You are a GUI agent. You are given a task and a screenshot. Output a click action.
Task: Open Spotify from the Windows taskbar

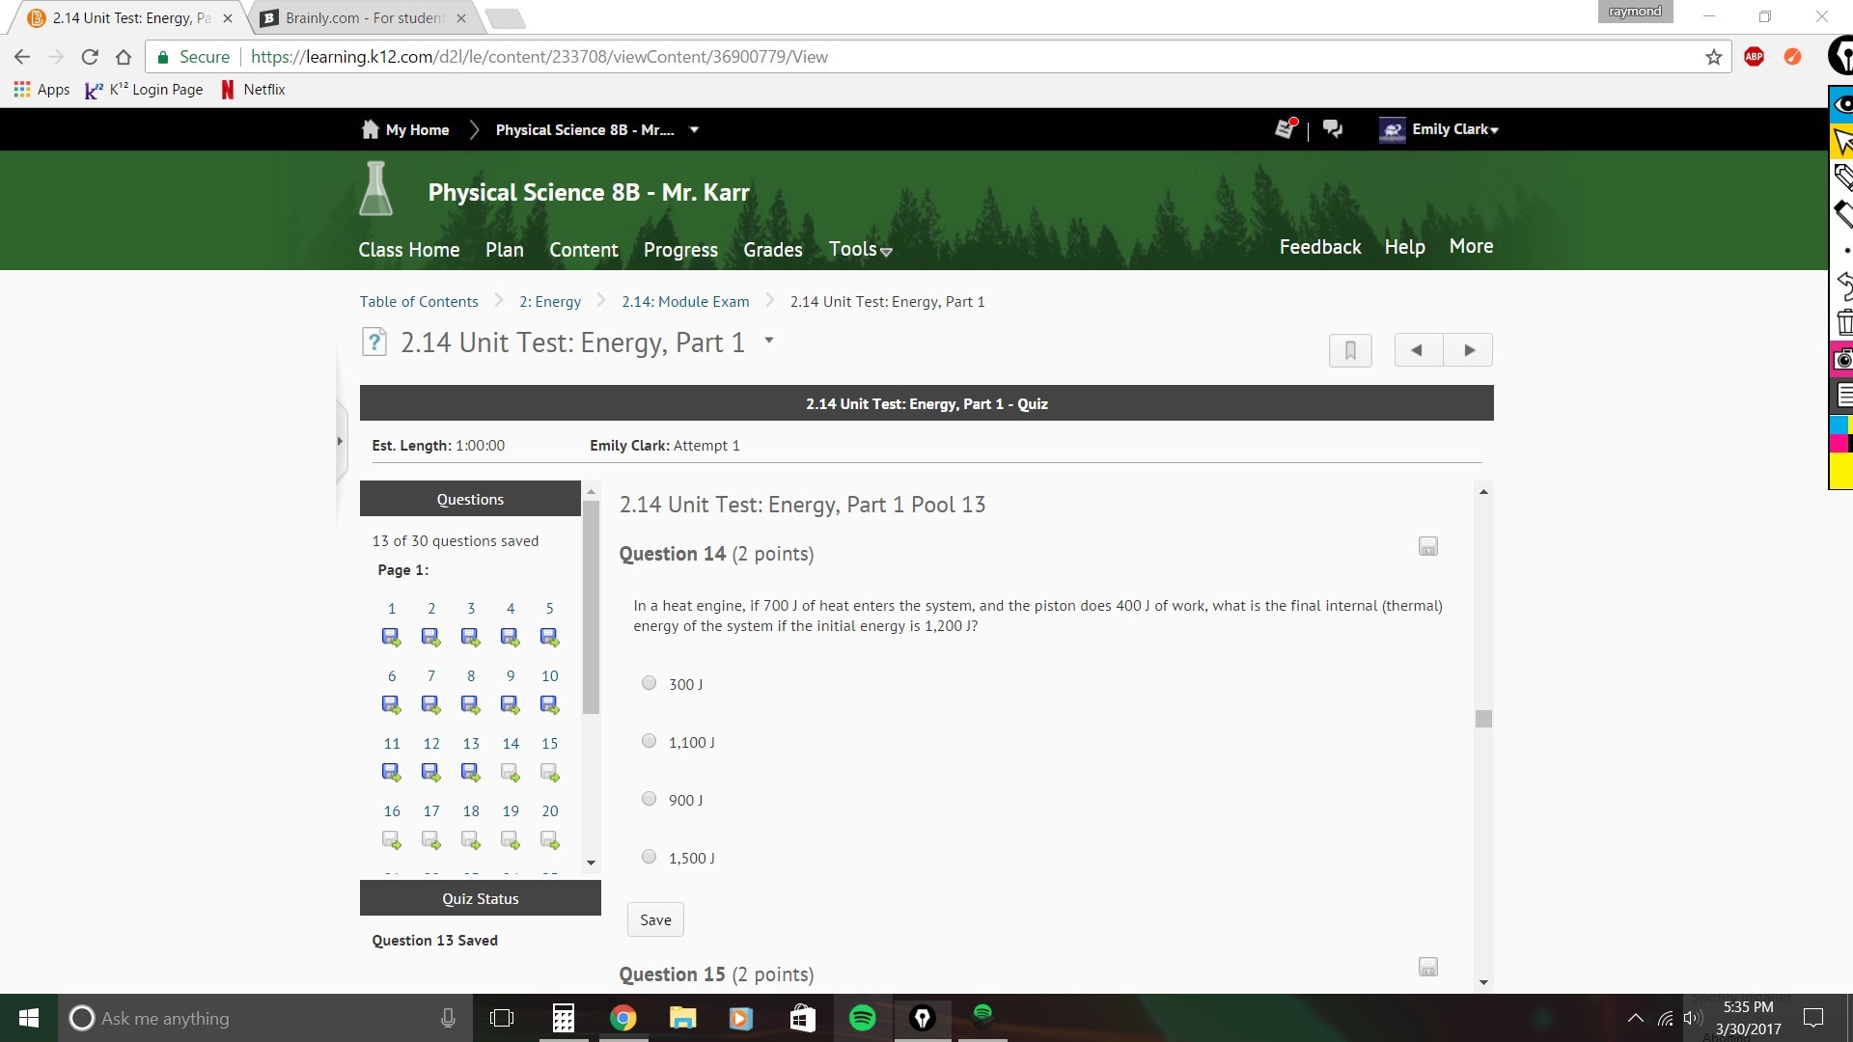click(x=862, y=1018)
